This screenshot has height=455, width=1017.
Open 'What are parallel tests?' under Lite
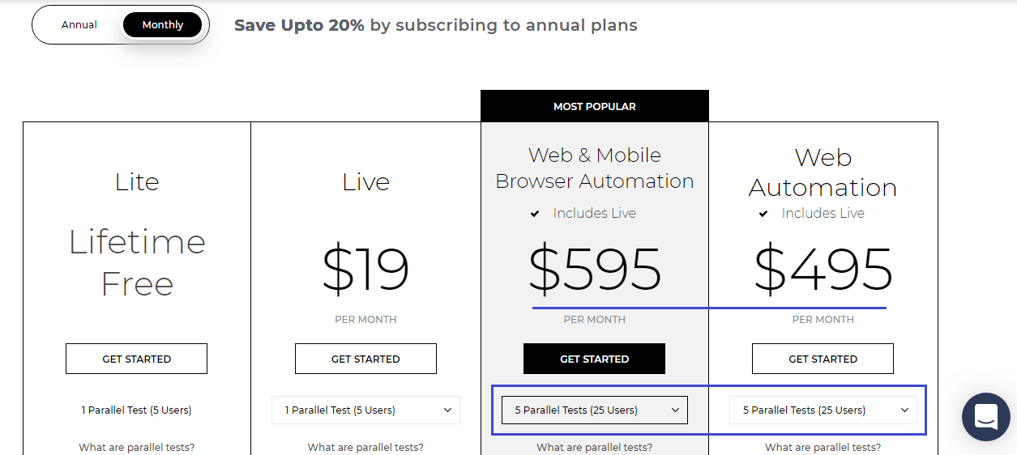pyautogui.click(x=136, y=447)
